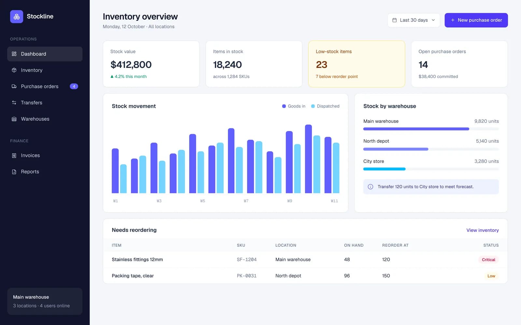Viewport: 521px width, 325px height.
Task: Open the Warehouses page
Action: coord(45,119)
